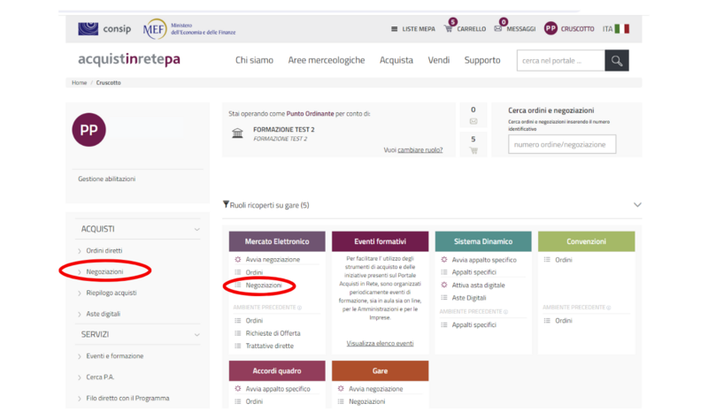The width and height of the screenshot is (708, 419).
Task: Click list icon beside Gare Negoziazioni
Action: click(x=341, y=401)
